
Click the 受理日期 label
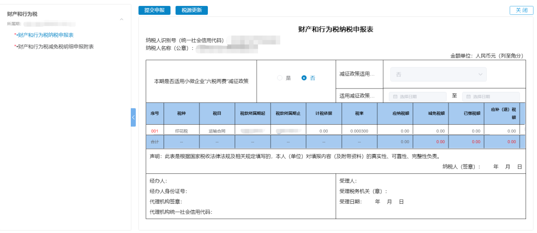(351, 202)
